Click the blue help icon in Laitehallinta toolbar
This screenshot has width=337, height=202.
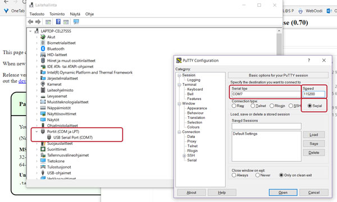pos(58,22)
